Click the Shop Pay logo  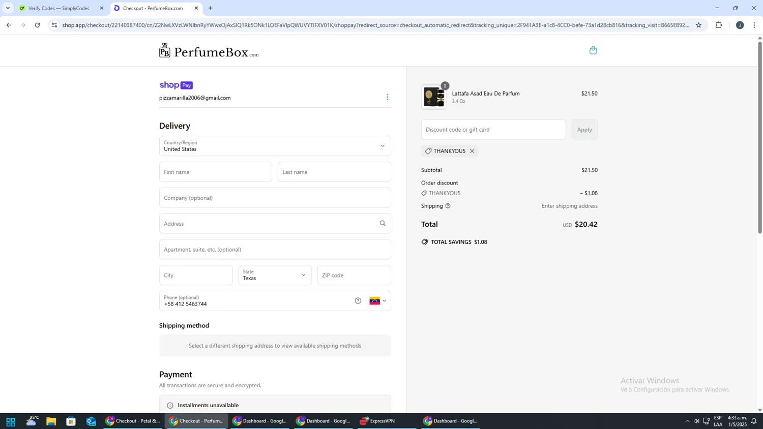point(176,85)
